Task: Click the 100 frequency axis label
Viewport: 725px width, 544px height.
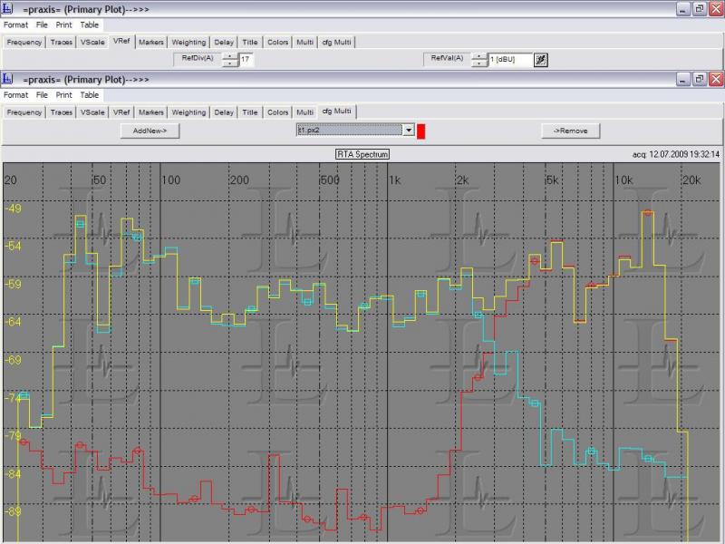Action: tap(170, 180)
